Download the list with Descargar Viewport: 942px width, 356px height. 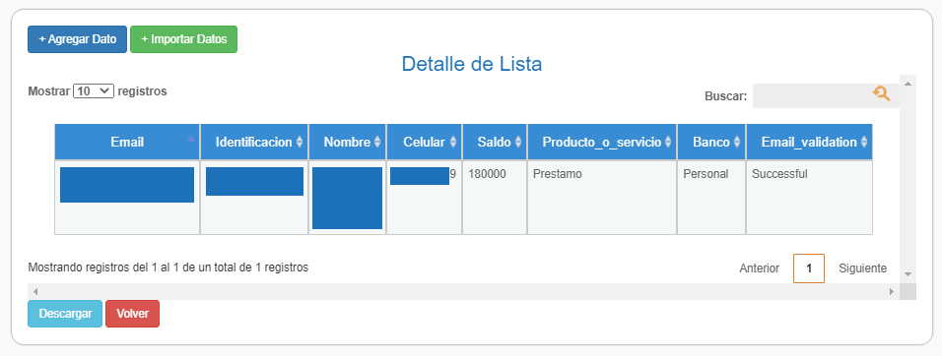[x=65, y=314]
